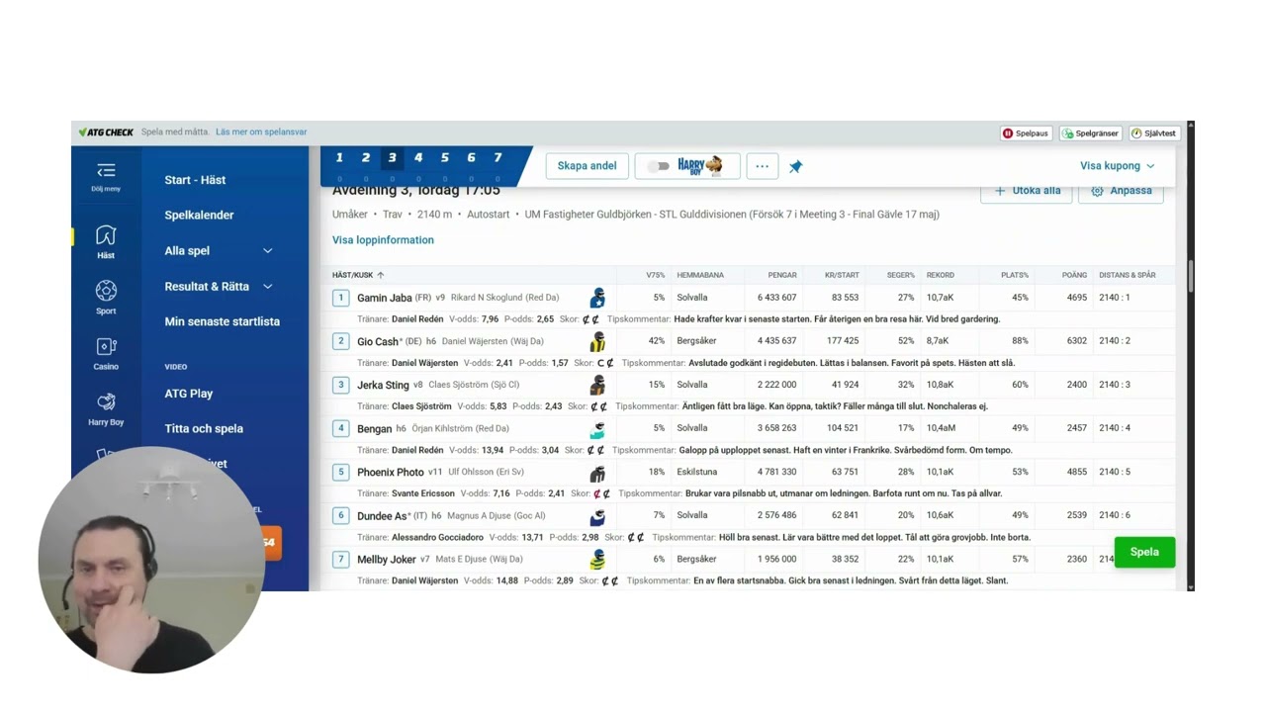This screenshot has height=712, width=1266.
Task: Open the Visa kupong dropdown
Action: point(1118,166)
